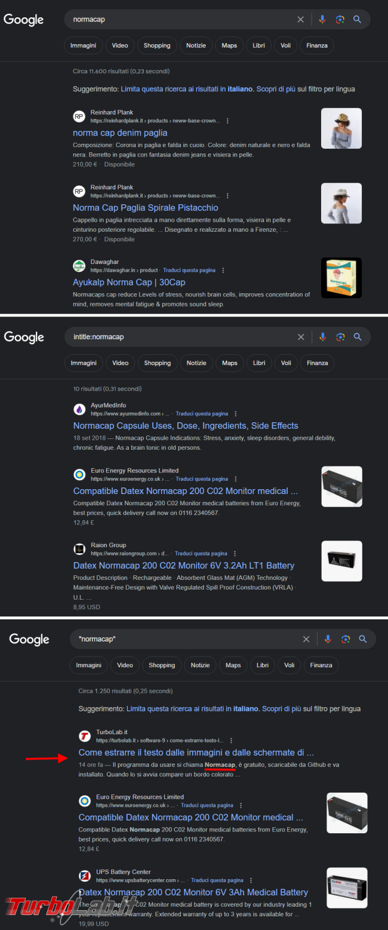Image resolution: width=388 pixels, height=930 pixels.
Task: Click Scopri di più link under 11.600 risultati
Action: point(275,89)
